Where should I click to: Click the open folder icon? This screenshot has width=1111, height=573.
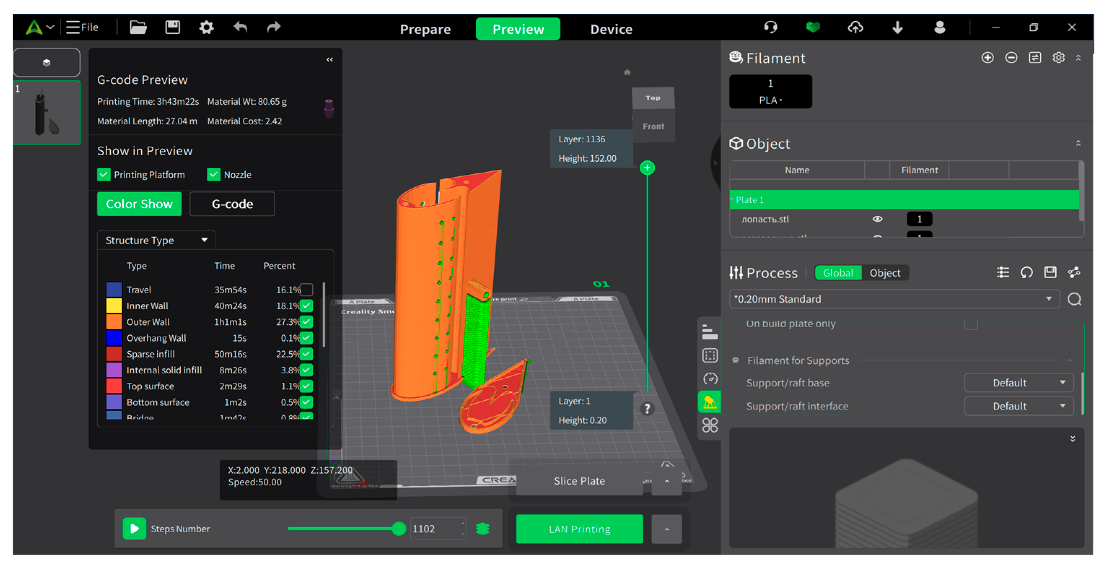pos(138,28)
